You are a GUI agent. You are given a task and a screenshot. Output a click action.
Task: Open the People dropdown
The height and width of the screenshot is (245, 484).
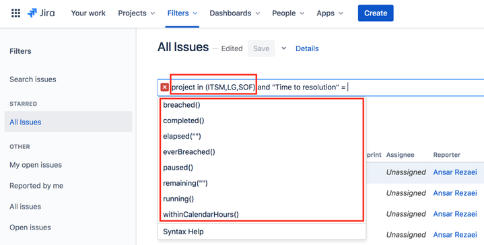tap(288, 13)
